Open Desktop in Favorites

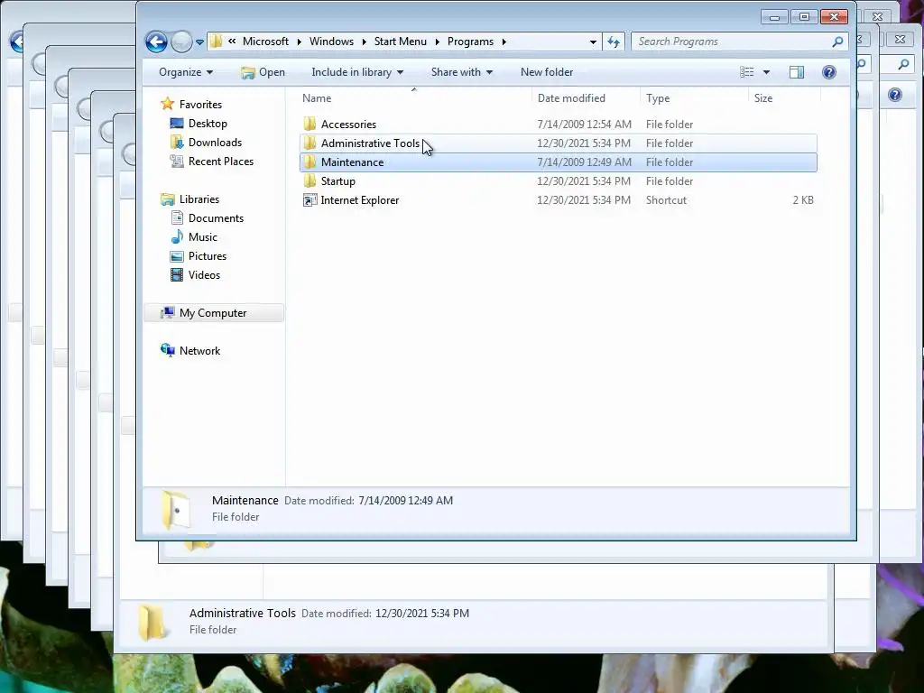pyautogui.click(x=208, y=123)
